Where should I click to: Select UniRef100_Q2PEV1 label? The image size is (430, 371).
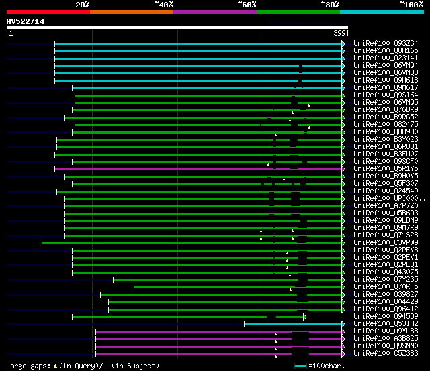[386, 258]
